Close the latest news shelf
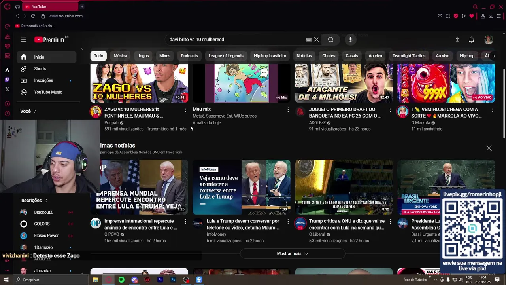This screenshot has width=506, height=285. [x=489, y=148]
